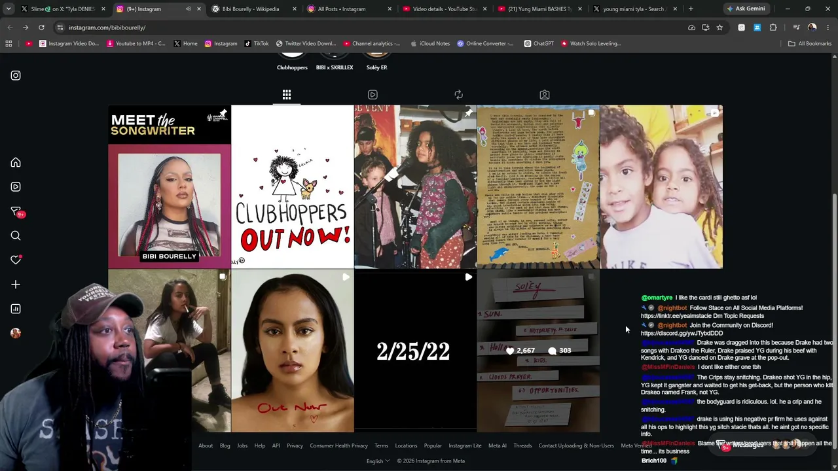The image size is (838, 471).
Task: Open the Channel analytics bookmark
Action: pos(371,44)
